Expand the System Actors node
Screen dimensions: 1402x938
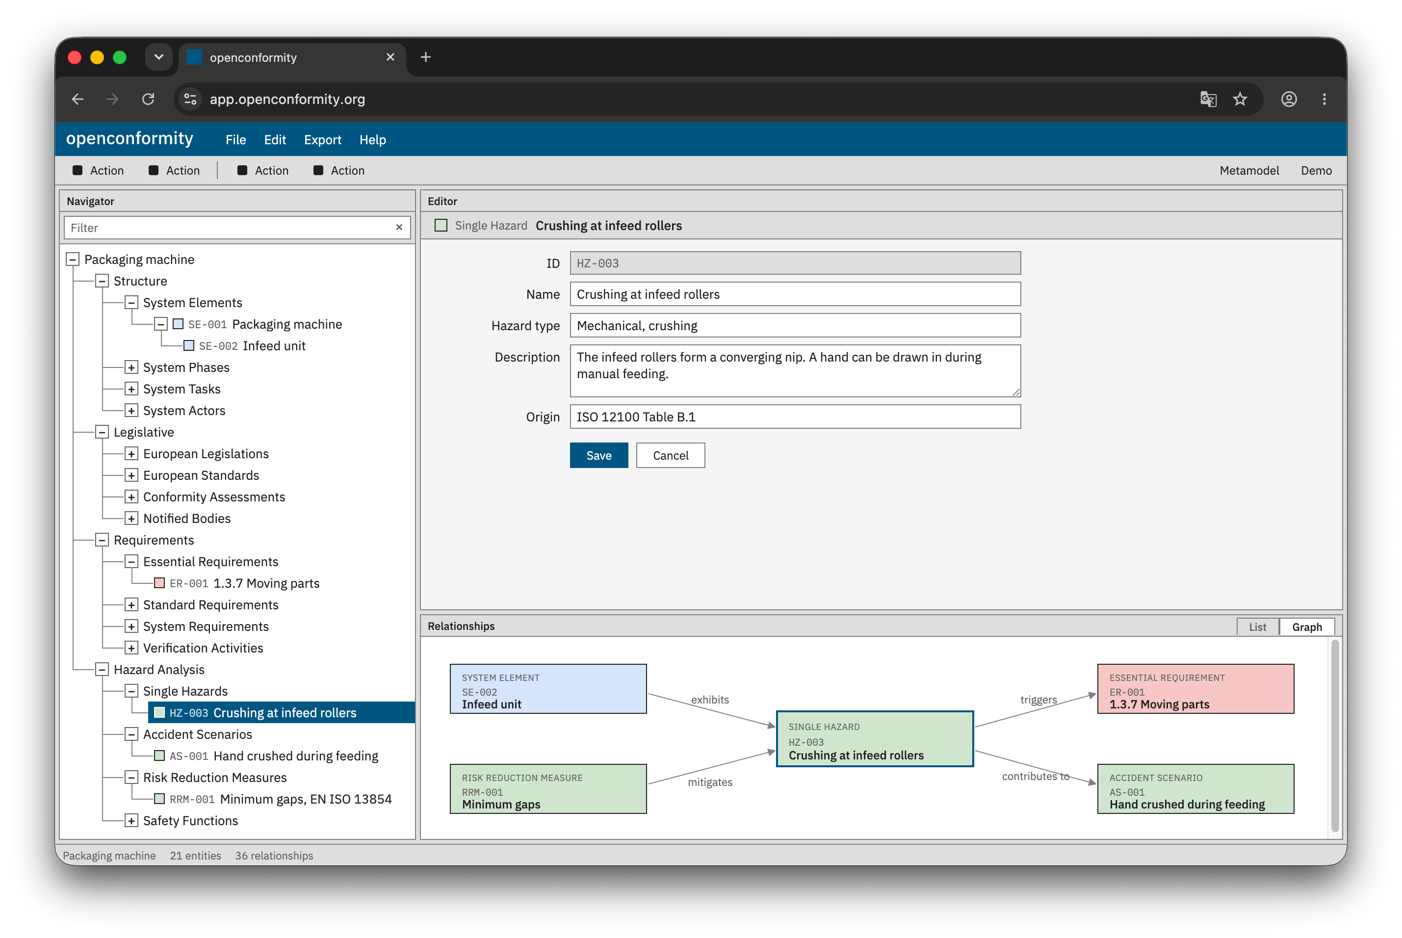click(x=131, y=410)
